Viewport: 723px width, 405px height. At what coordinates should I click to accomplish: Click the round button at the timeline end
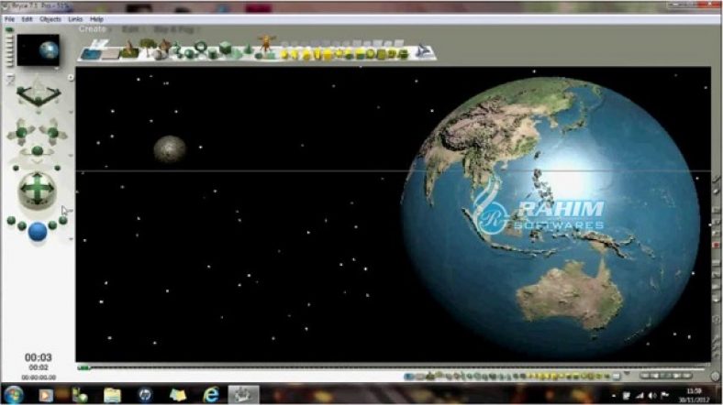(x=716, y=376)
